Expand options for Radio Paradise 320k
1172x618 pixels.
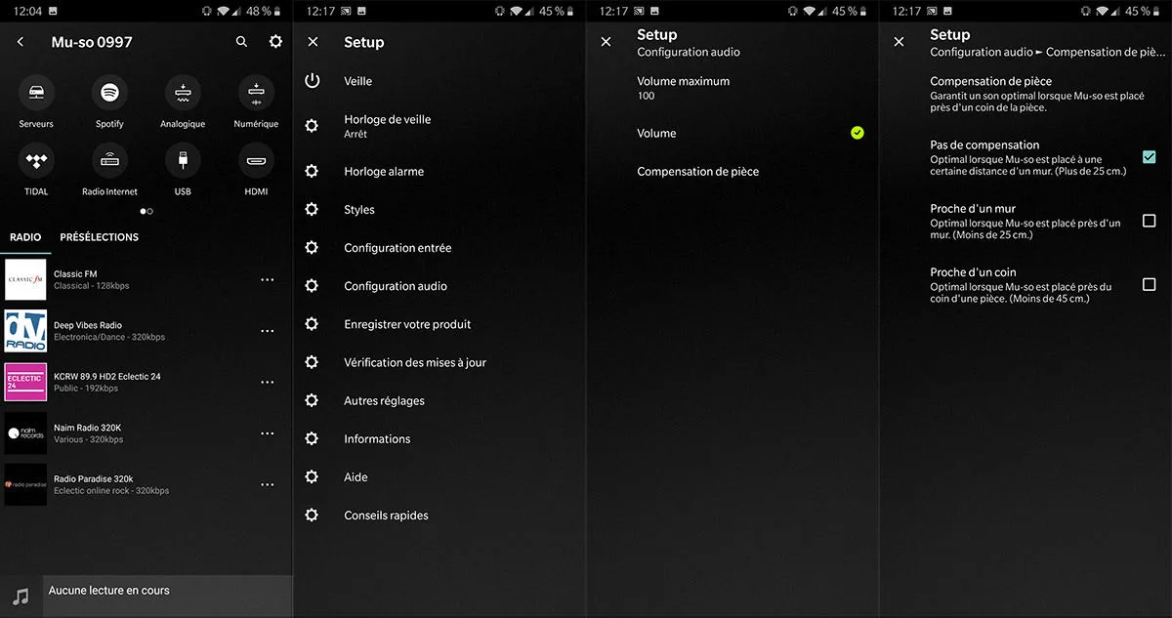point(267,484)
